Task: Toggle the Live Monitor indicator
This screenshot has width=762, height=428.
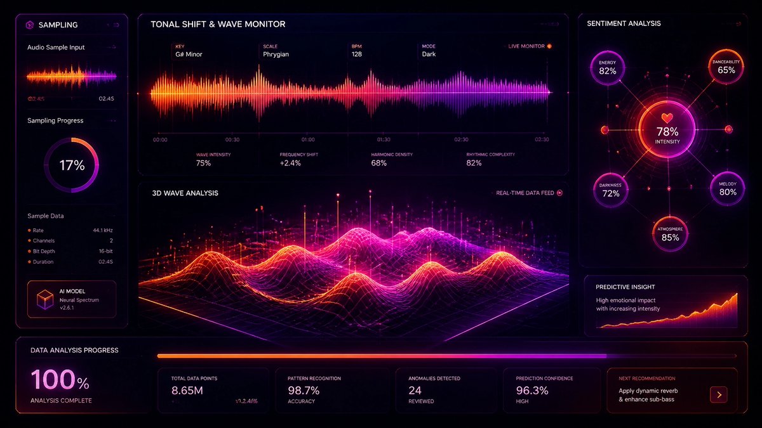Action: pos(549,46)
